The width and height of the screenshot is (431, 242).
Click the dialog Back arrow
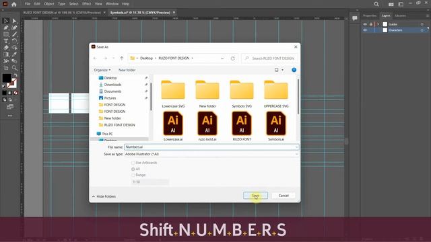pos(95,58)
